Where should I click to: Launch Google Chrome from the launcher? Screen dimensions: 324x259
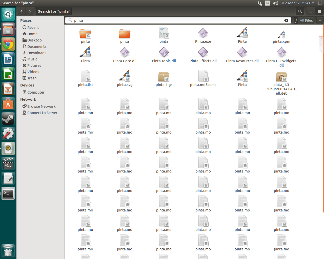click(x=8, y=44)
